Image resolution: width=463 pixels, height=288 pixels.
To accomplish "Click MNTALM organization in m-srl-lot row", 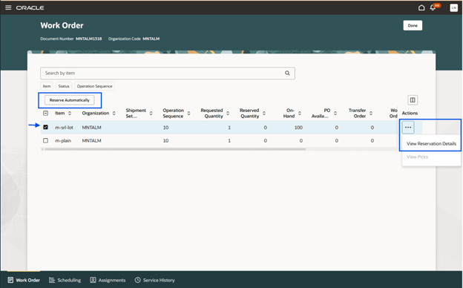I will [x=91, y=128].
